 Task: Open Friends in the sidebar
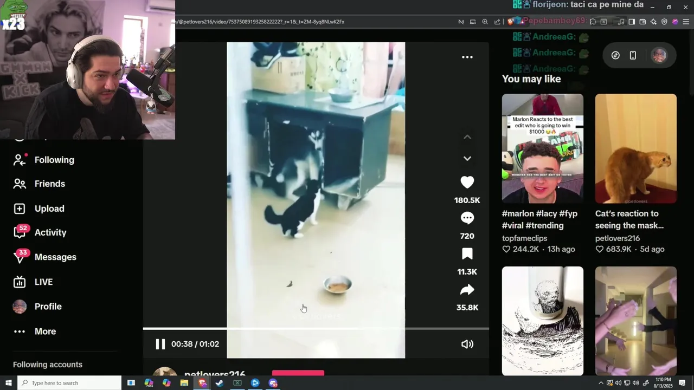pyautogui.click(x=50, y=184)
